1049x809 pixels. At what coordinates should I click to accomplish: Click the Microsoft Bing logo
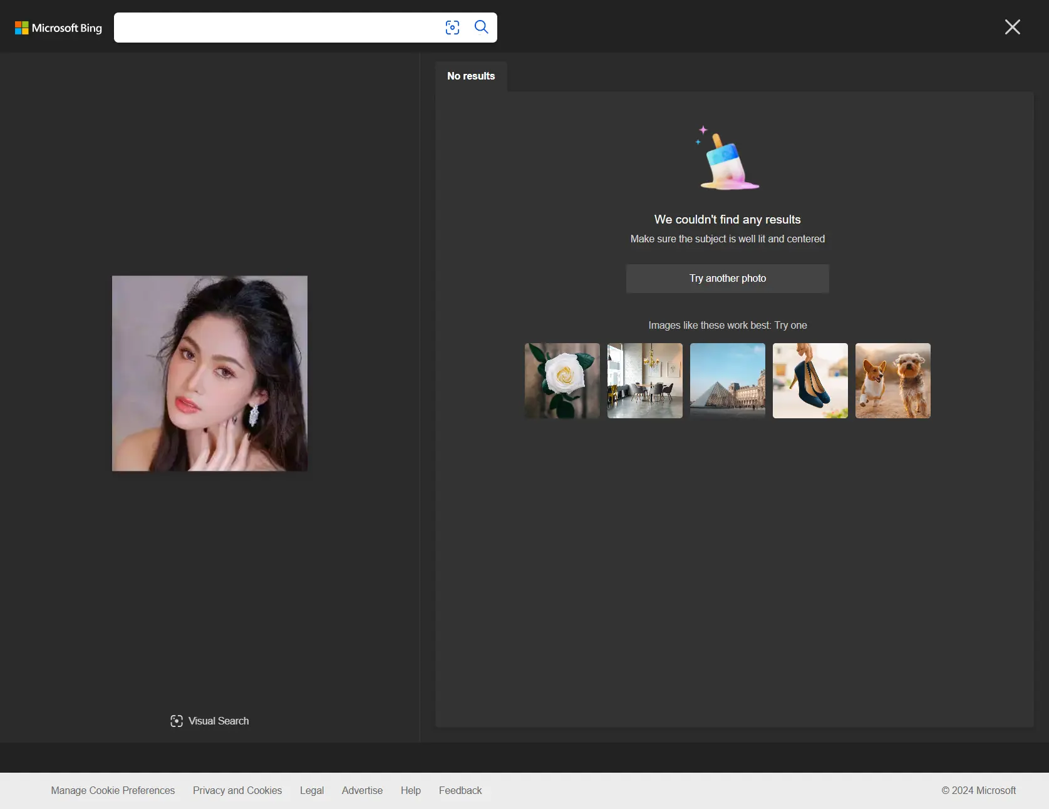click(58, 28)
